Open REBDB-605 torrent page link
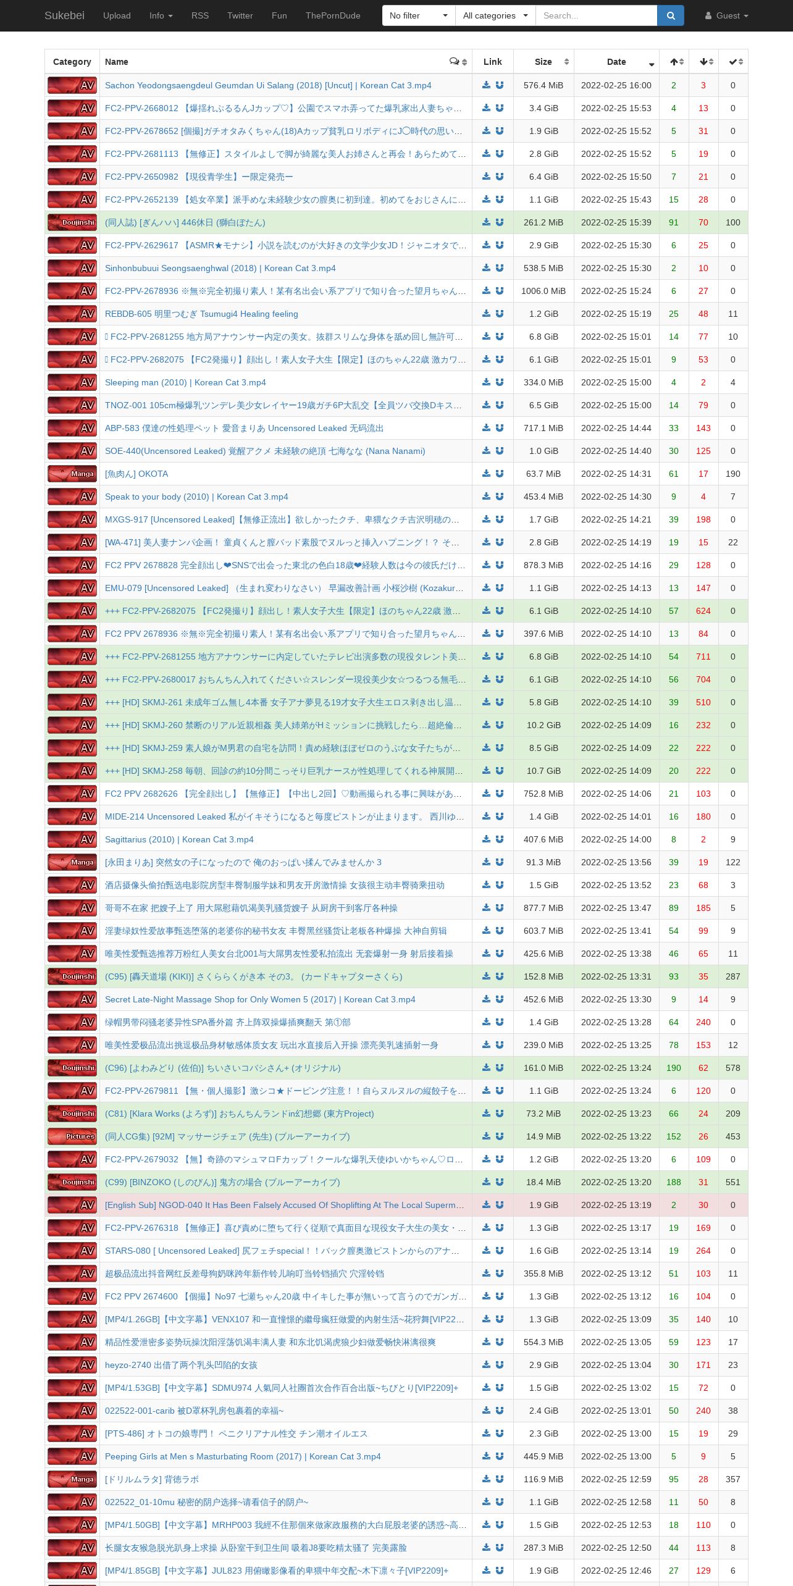 [201, 314]
